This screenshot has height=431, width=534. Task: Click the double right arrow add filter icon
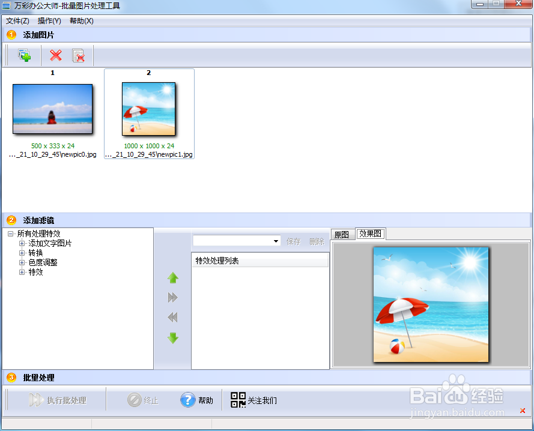coord(173,298)
